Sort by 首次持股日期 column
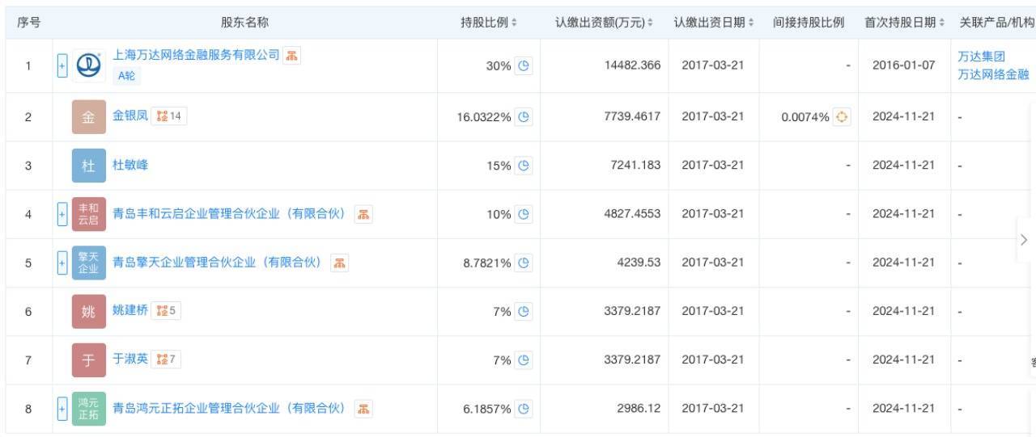 click(x=904, y=23)
